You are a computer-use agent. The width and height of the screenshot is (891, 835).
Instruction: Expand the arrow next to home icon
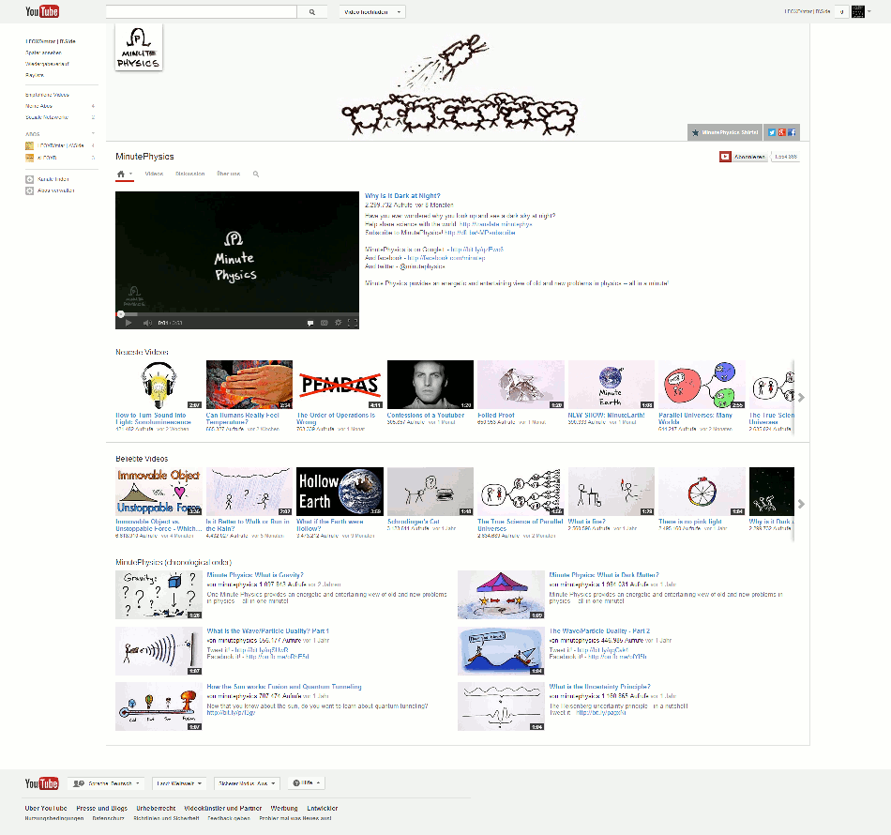[130, 174]
